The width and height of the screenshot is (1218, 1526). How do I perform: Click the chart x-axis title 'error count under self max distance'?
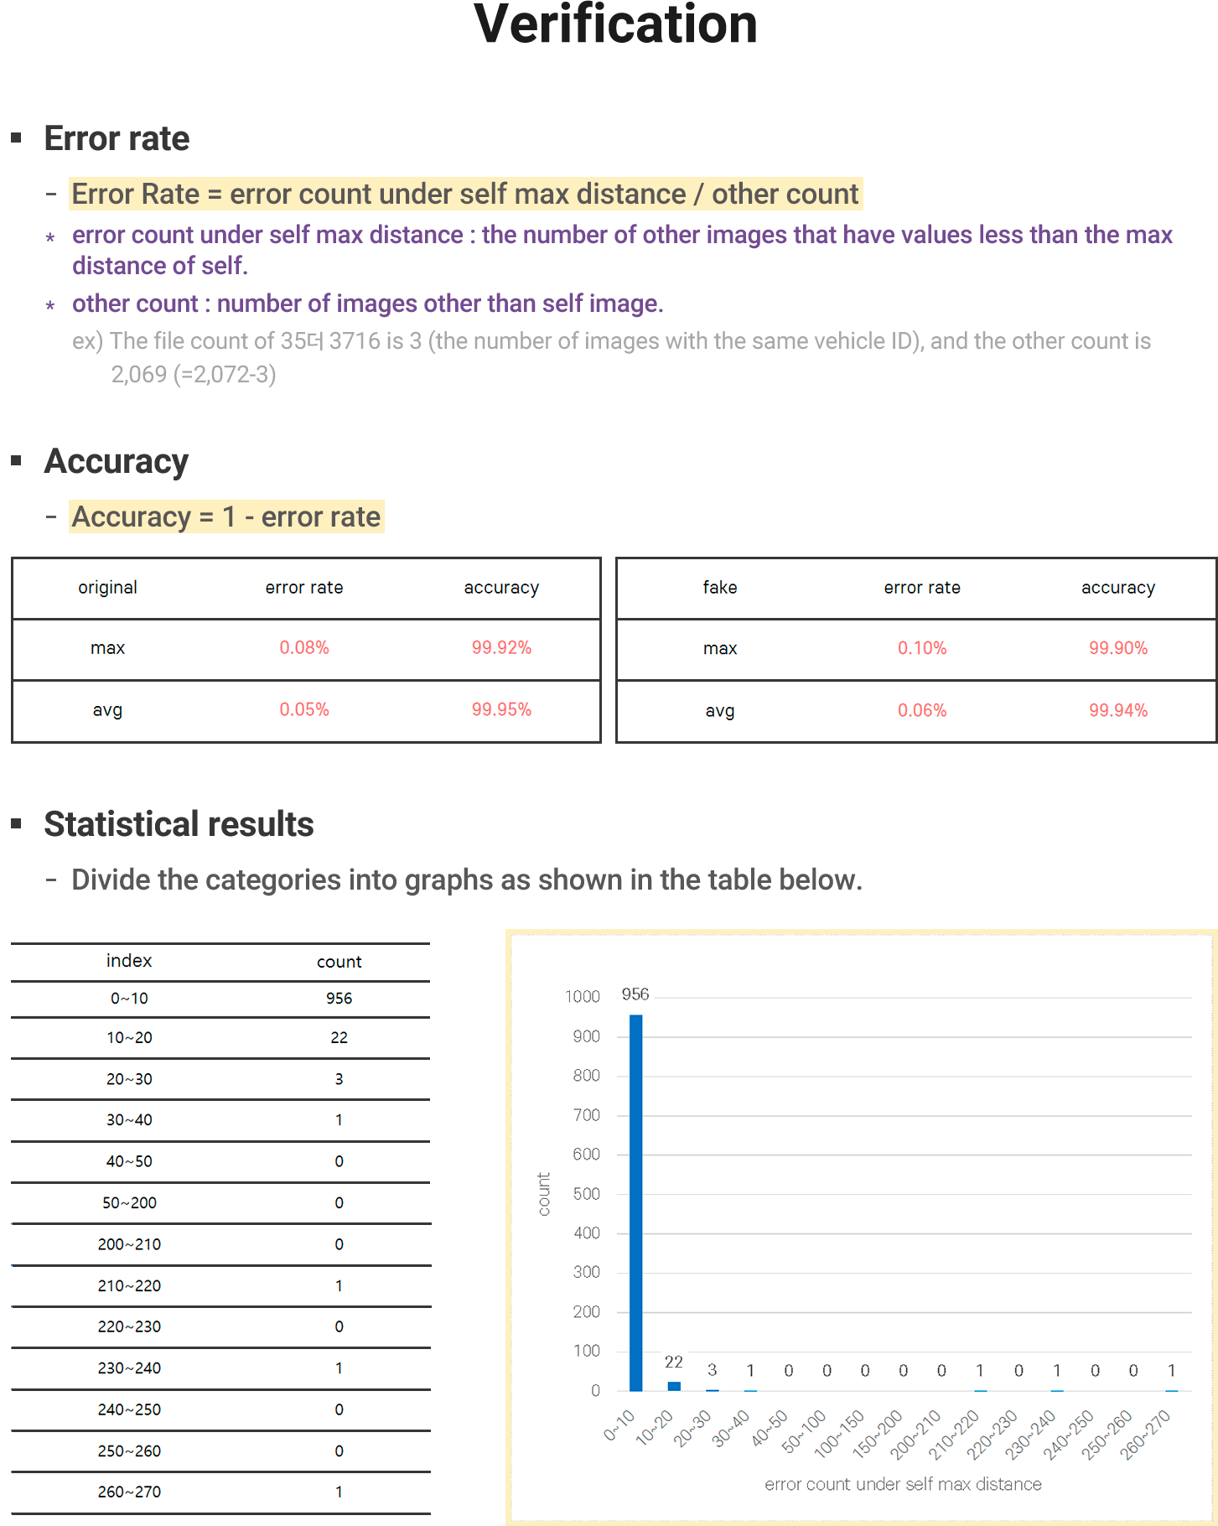[903, 1485]
